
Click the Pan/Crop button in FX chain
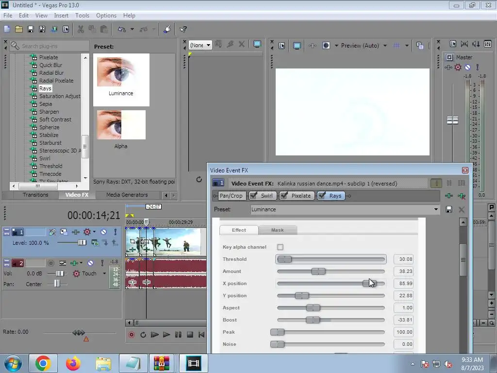tap(231, 196)
